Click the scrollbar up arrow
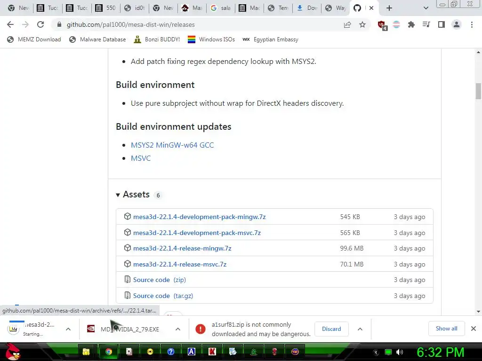This screenshot has height=361, width=482. pos(478,52)
